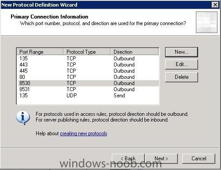Delete the selected protocol entry
Image resolution: width=221 pixels, height=170 pixels.
coord(181,77)
